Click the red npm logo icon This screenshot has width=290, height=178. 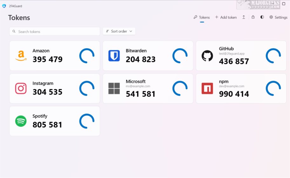(x=207, y=88)
